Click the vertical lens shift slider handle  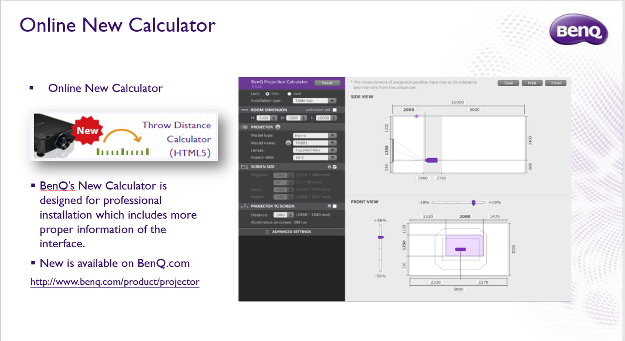pos(381,237)
